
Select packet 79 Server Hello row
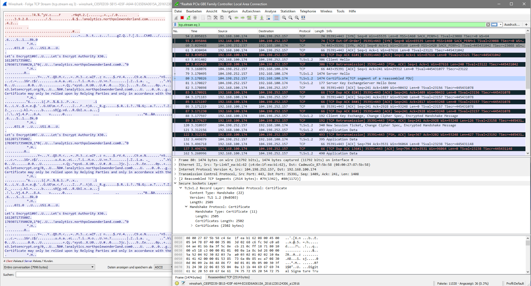(349, 73)
